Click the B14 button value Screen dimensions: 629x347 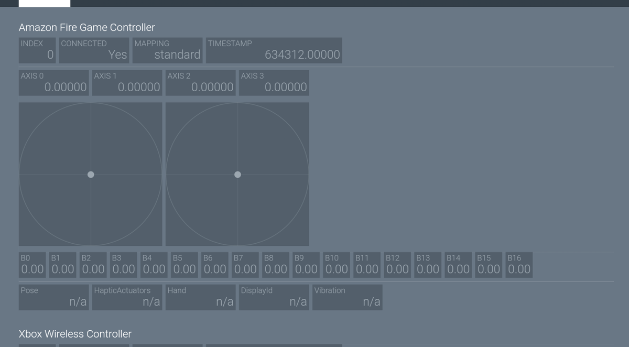coord(458,265)
